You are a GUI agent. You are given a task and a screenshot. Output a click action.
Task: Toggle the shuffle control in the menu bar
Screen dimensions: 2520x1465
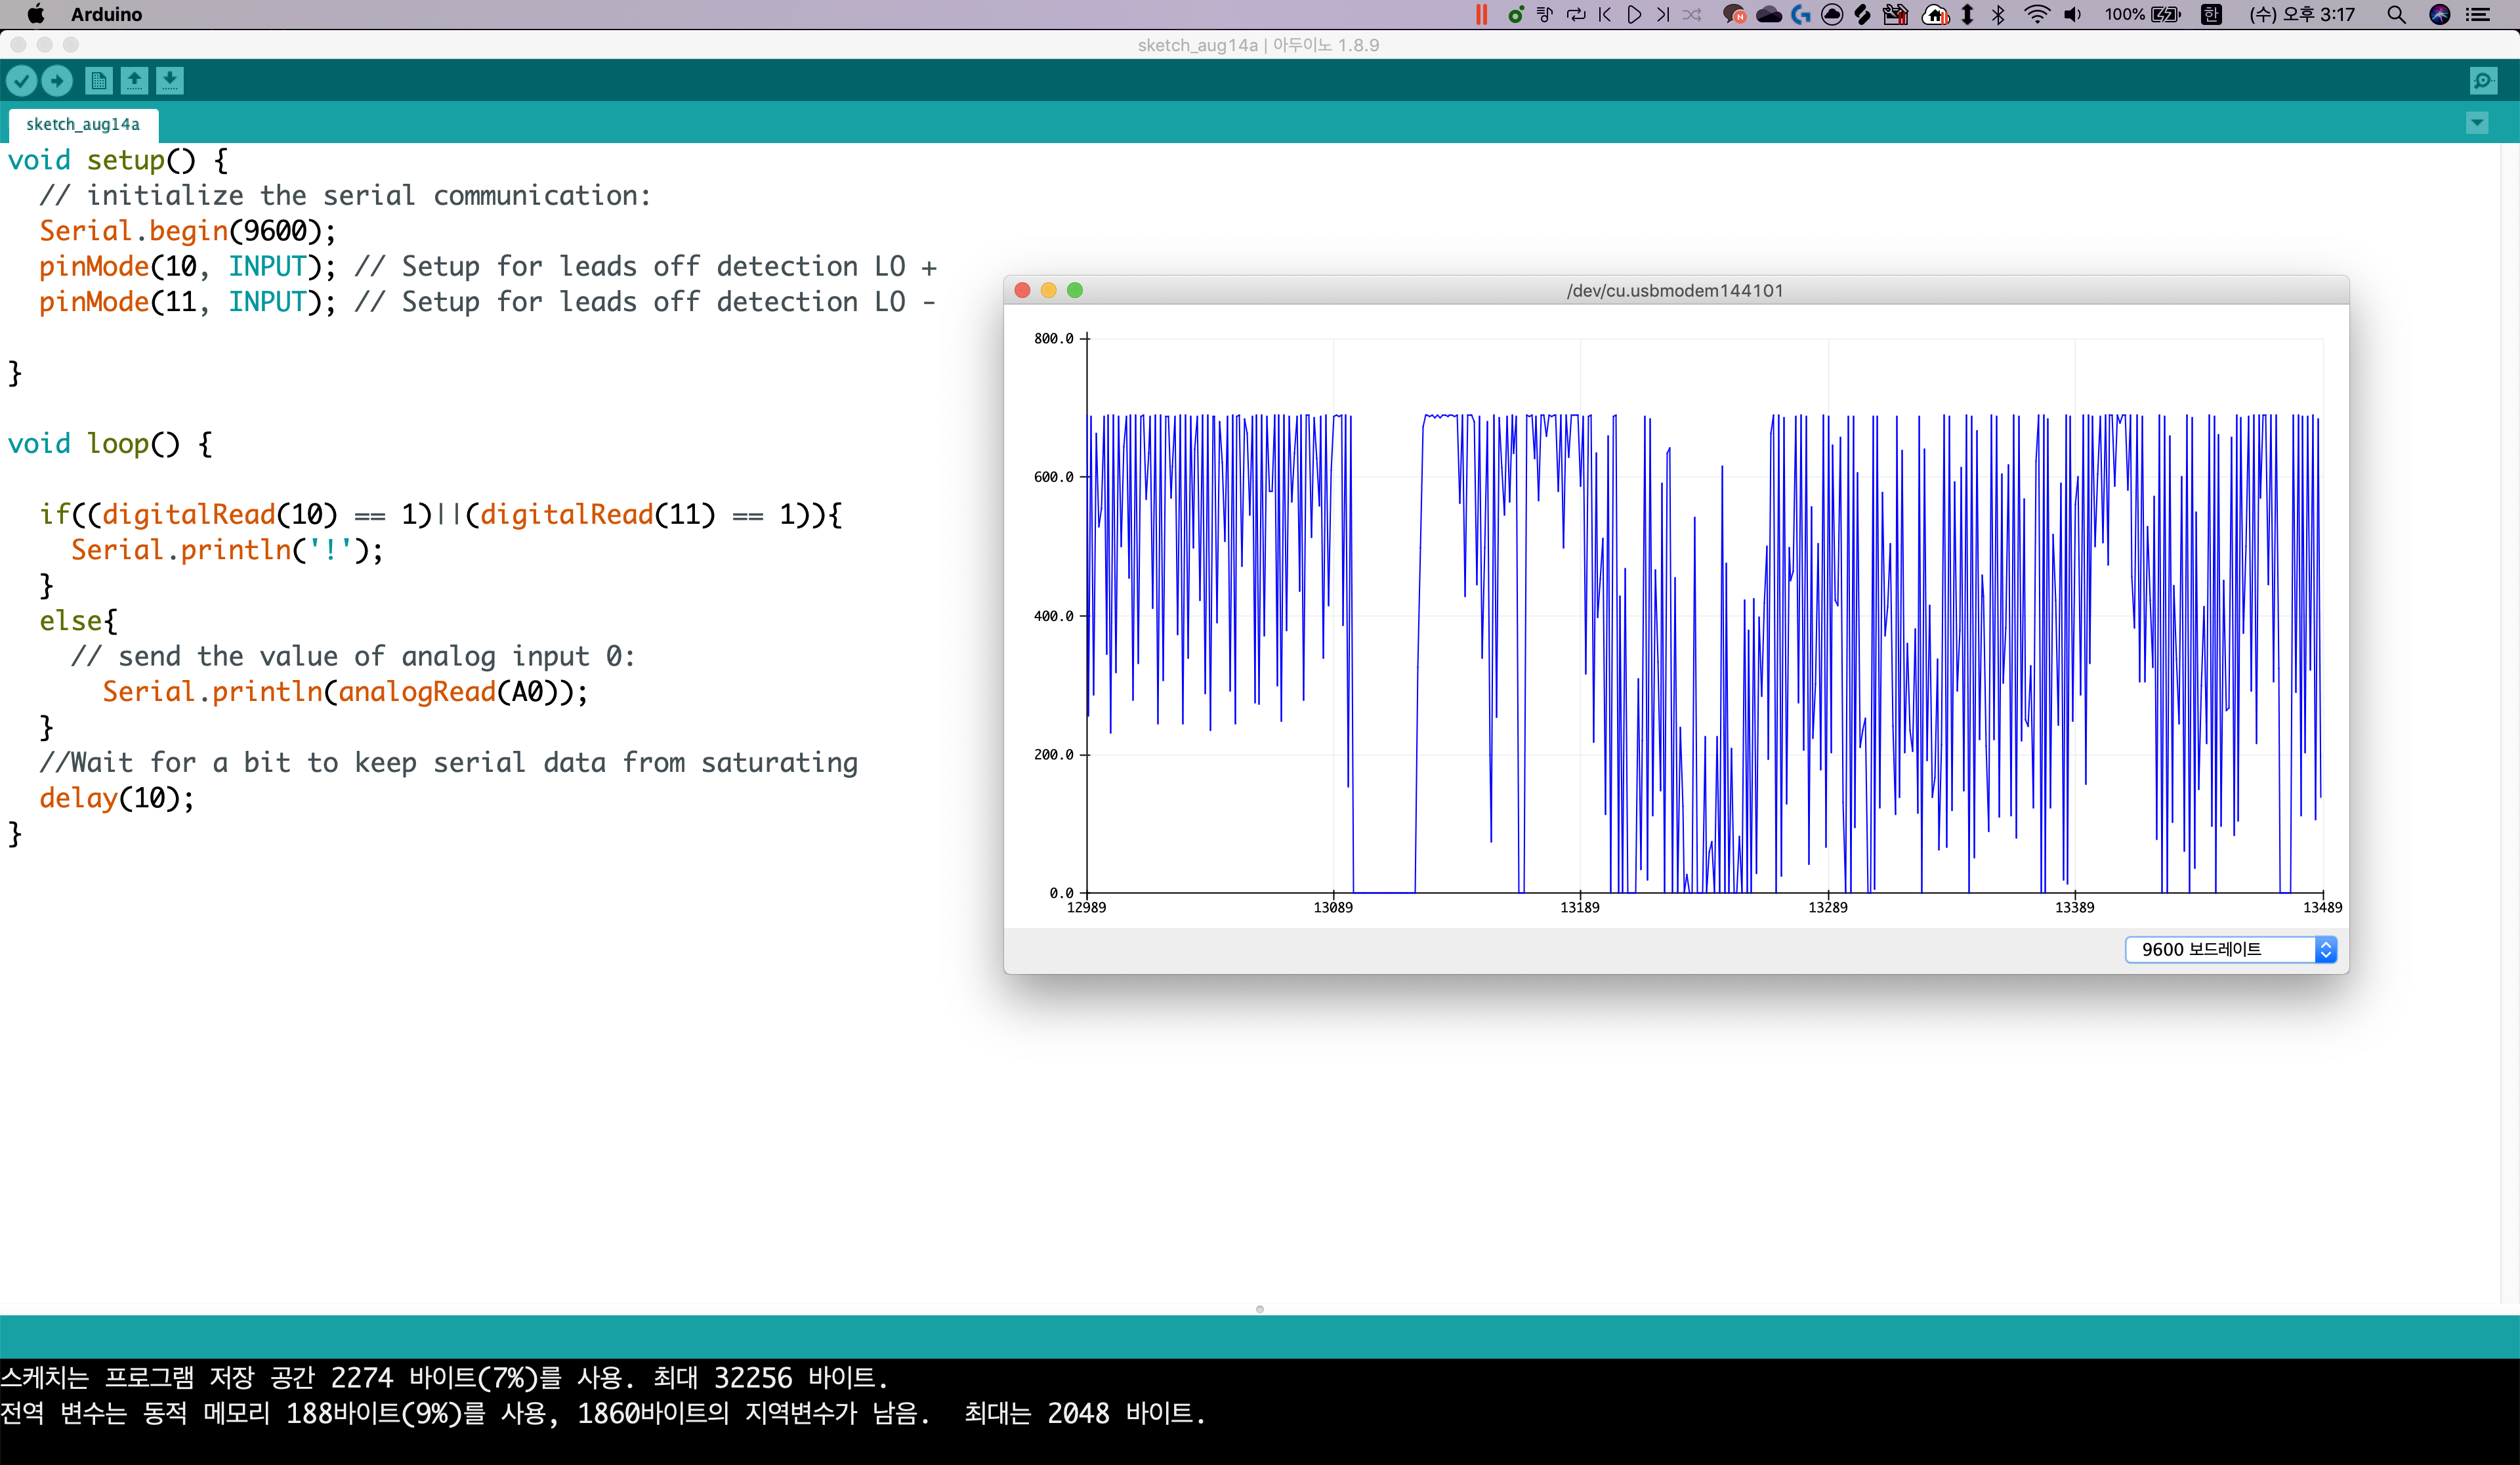1692,14
